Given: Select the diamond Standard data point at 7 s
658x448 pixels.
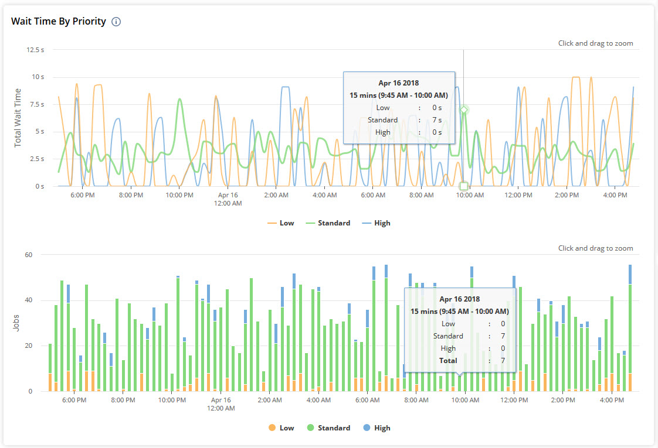Looking at the screenshot, I should coord(464,110).
